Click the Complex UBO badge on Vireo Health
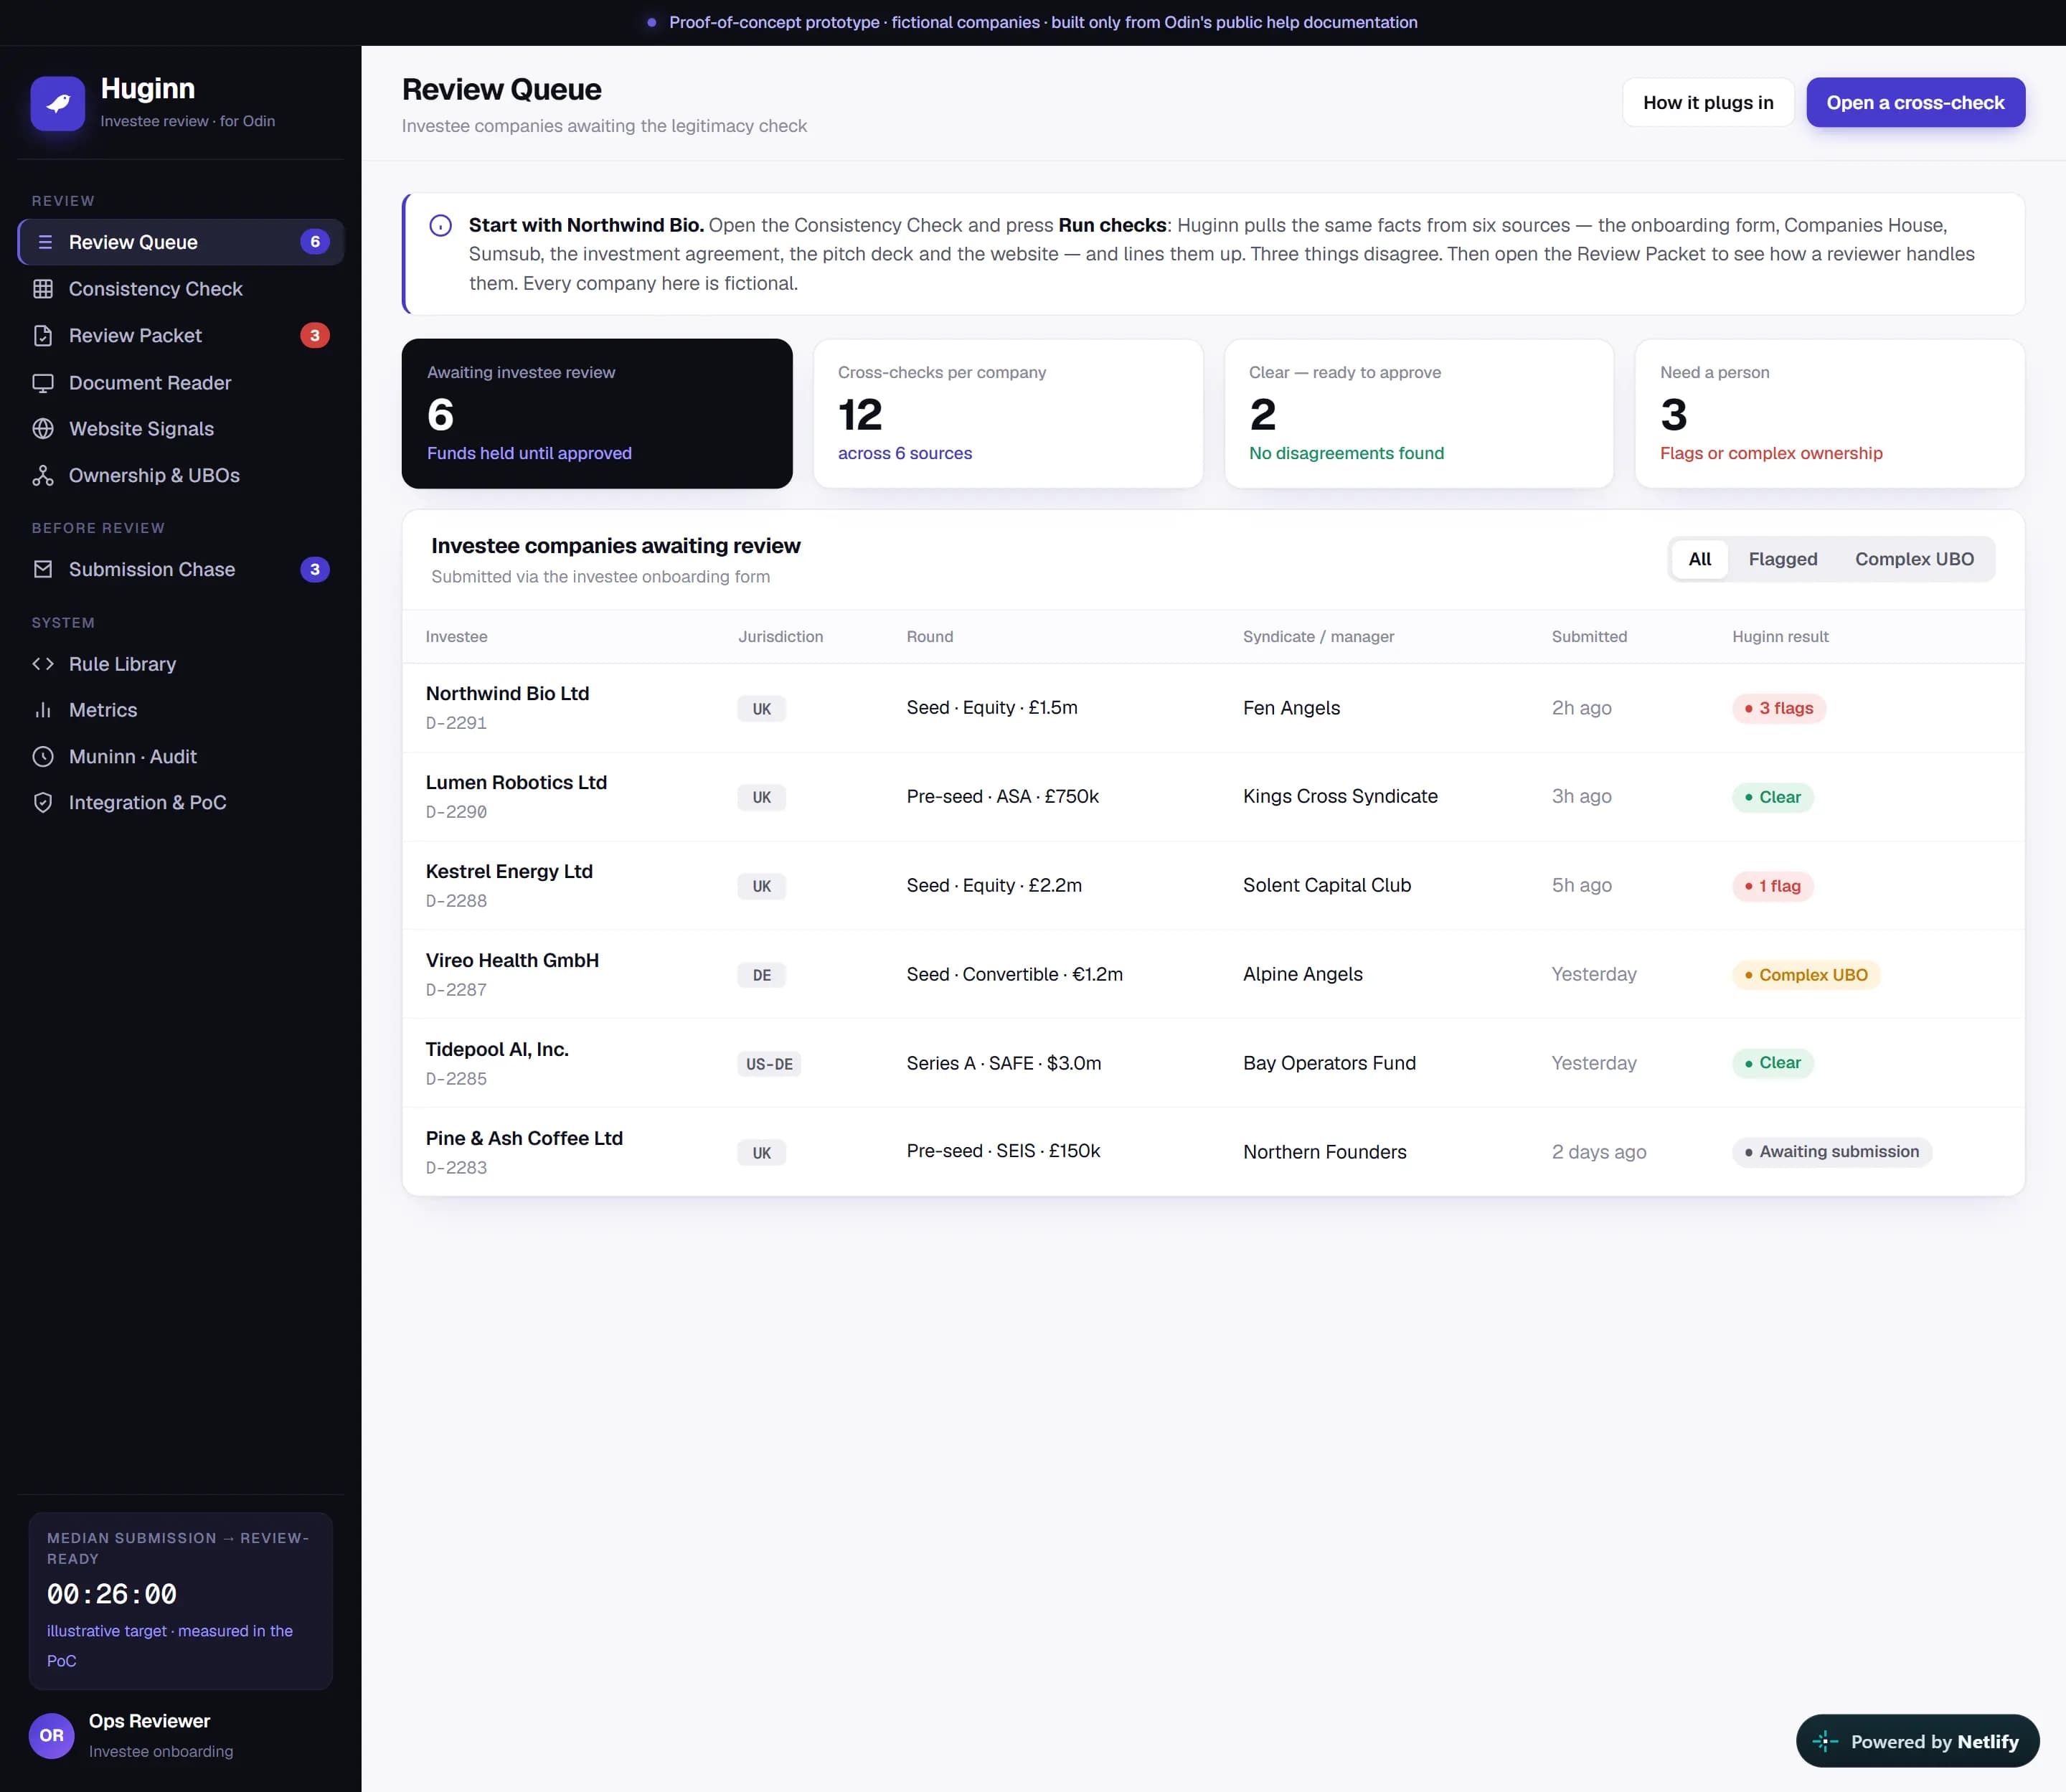2066x1792 pixels. coord(1805,975)
